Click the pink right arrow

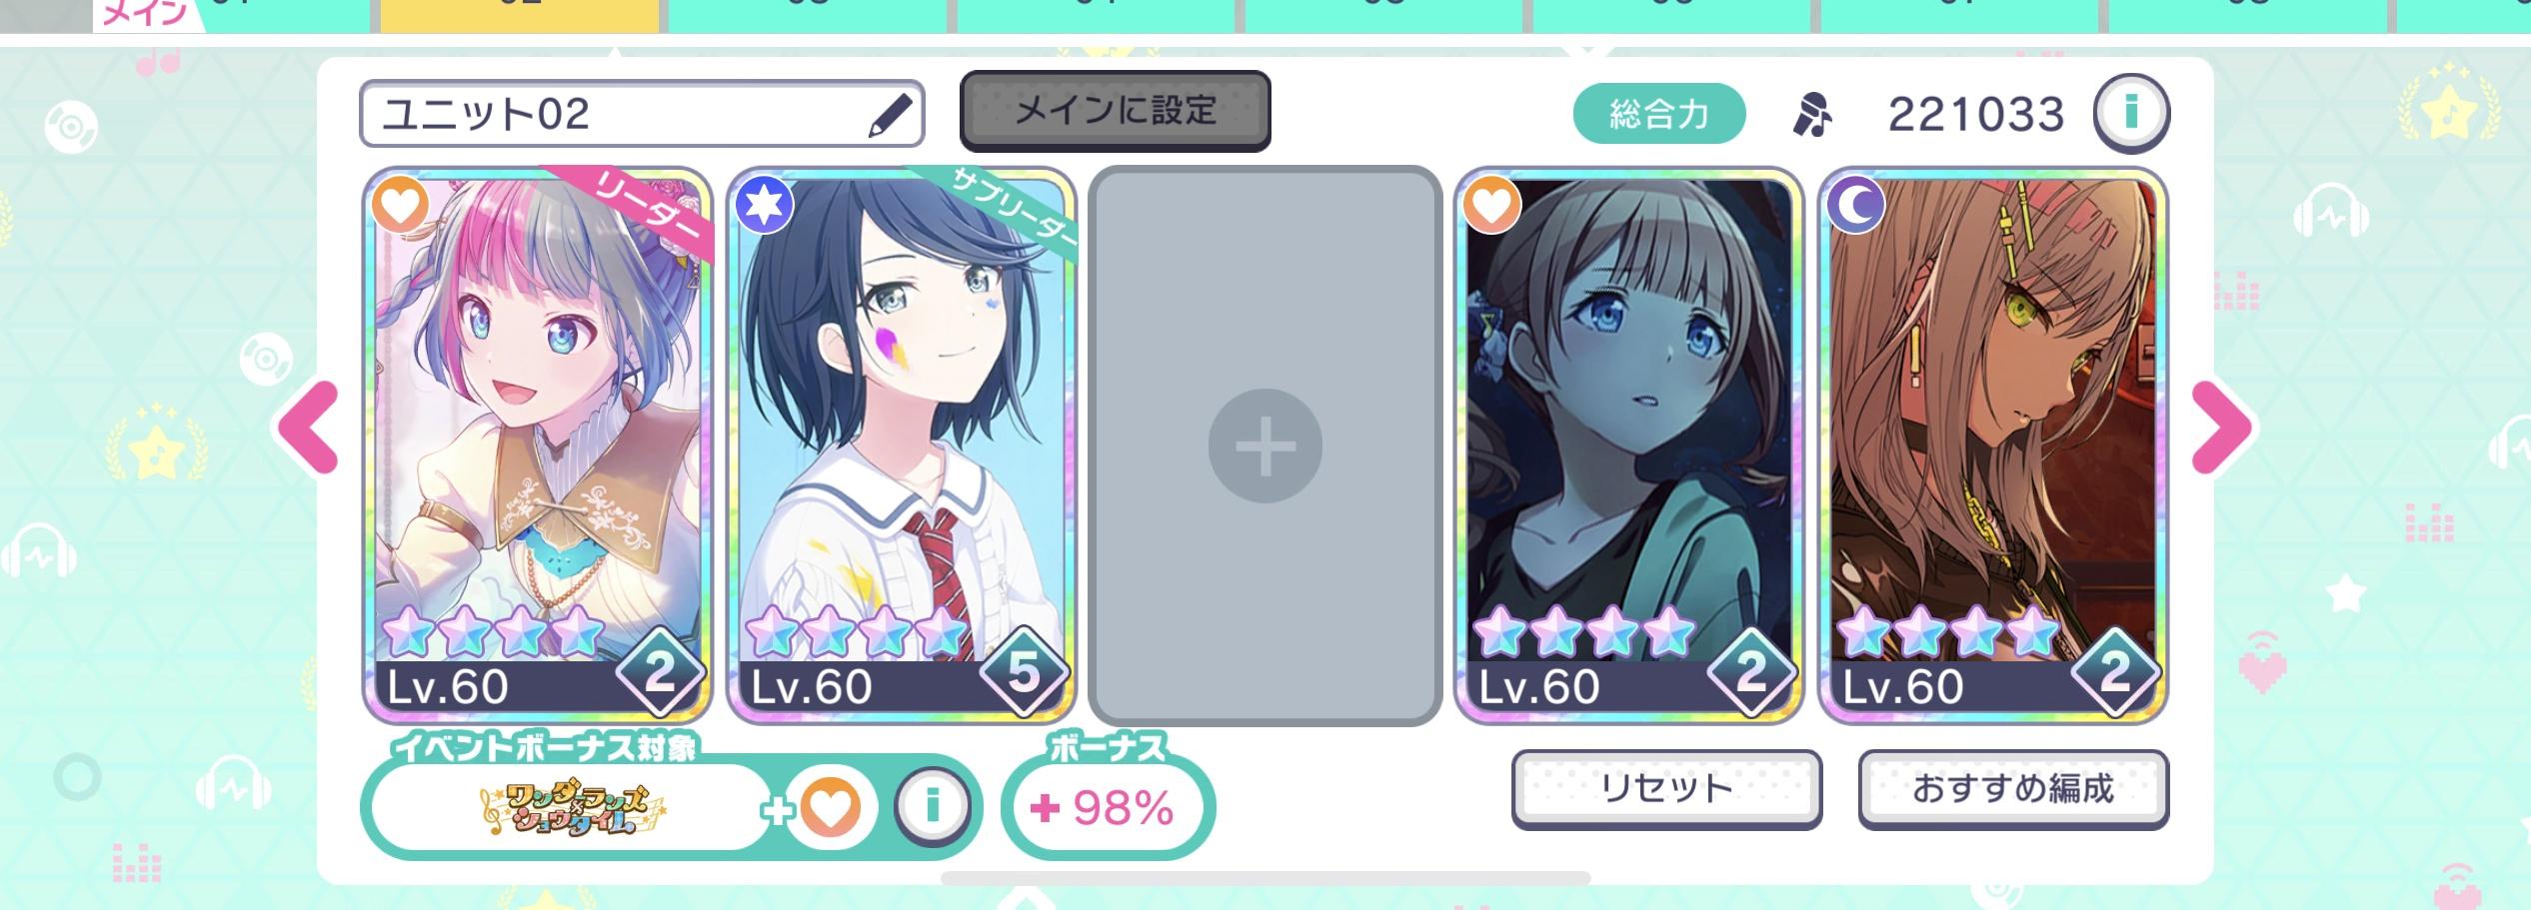(x=2221, y=428)
